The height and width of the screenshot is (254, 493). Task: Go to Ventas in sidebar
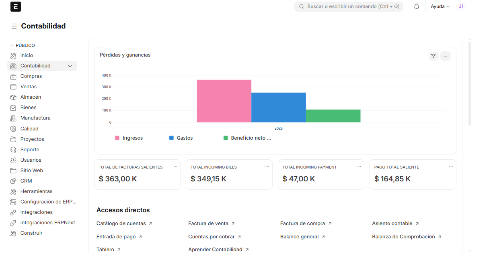29,87
